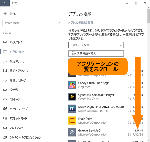Viewport: 150px width, 142px height.
Task: Select Groove ミュージック app name
Action: click(89, 131)
